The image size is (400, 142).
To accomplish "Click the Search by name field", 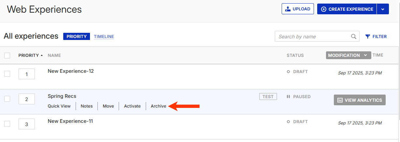I will [x=317, y=36].
